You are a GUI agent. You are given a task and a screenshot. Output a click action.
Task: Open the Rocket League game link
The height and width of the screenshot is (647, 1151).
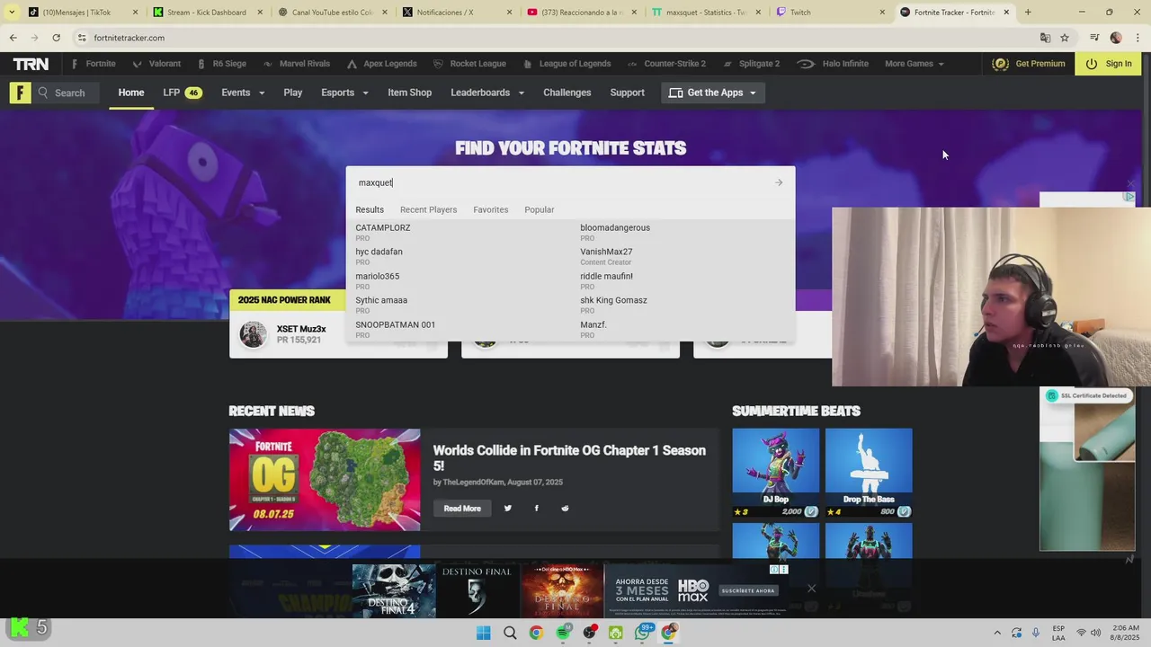tap(469, 64)
